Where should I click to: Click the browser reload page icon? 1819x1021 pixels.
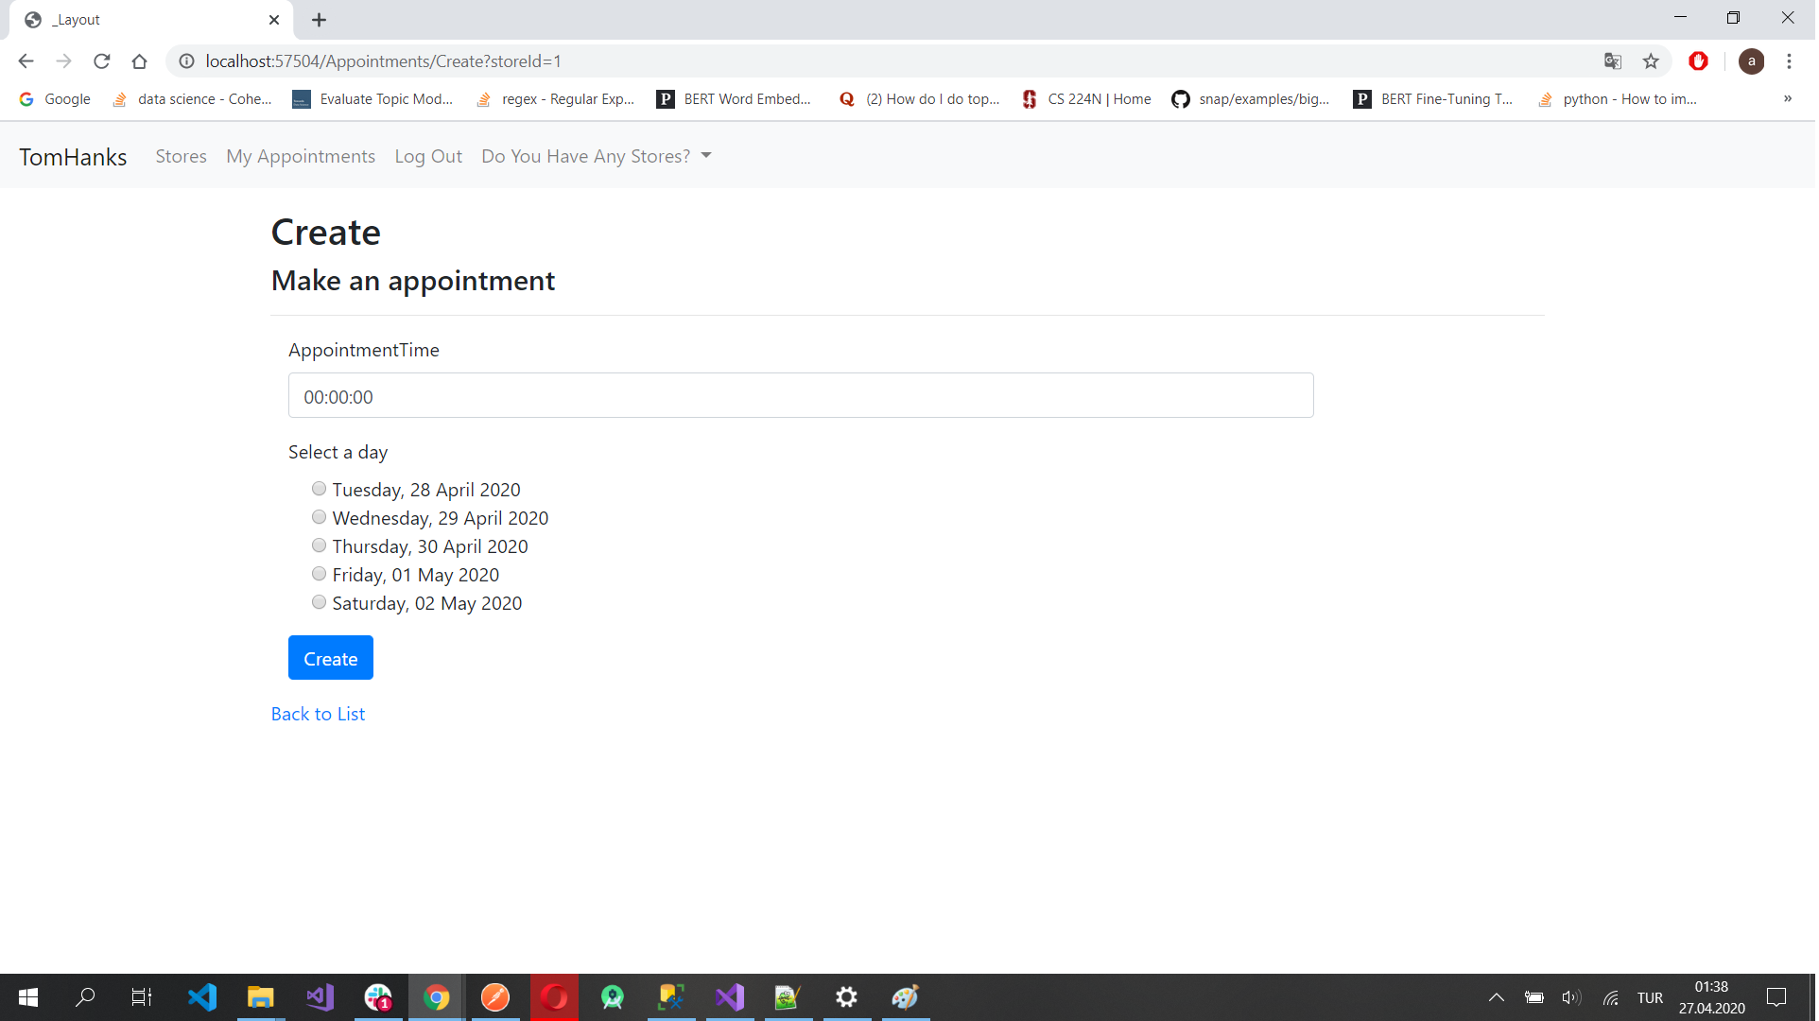tap(102, 61)
